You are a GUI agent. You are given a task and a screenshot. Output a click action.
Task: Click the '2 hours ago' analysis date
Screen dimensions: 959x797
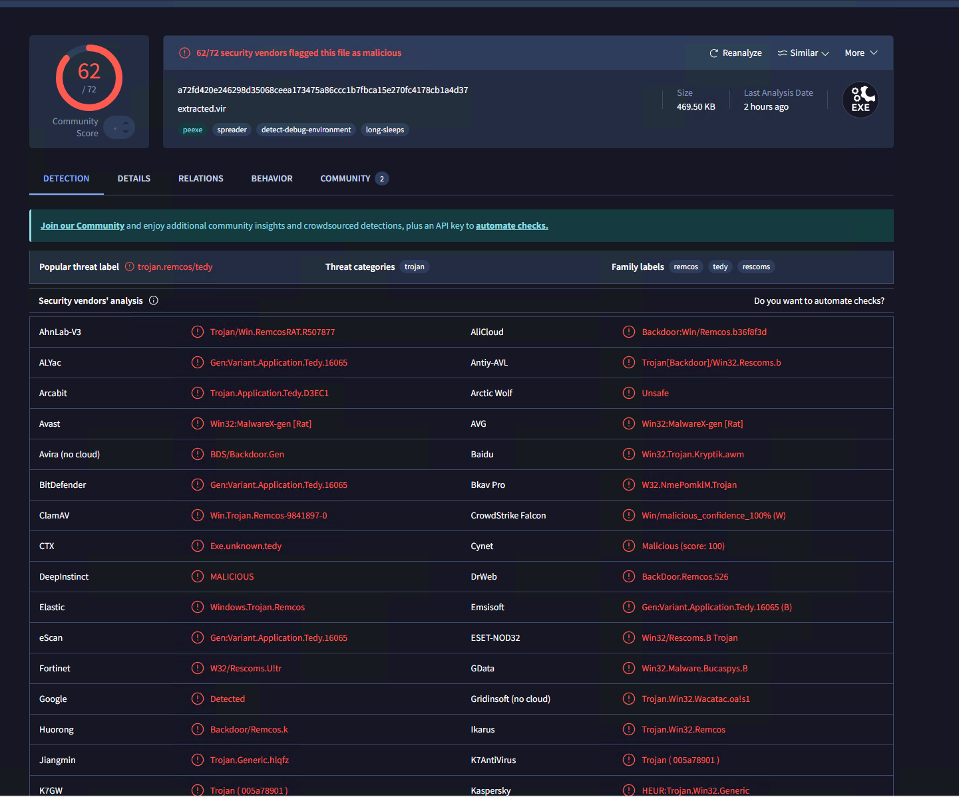(766, 107)
